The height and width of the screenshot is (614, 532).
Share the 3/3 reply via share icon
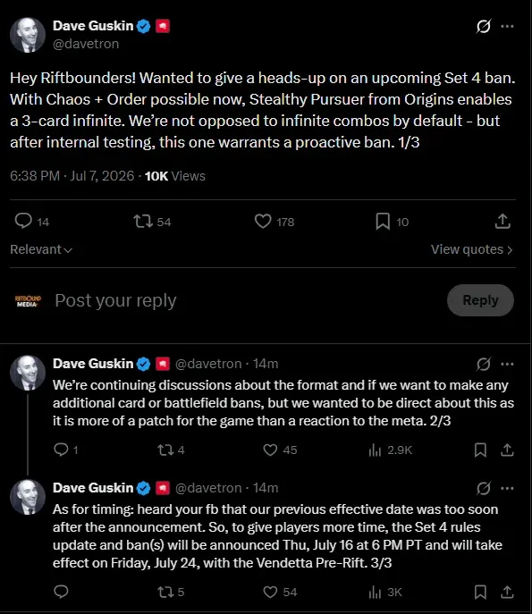coord(507,592)
